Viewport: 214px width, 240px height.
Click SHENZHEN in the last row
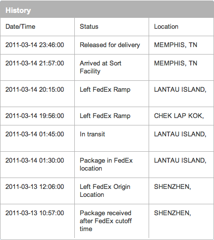click(172, 213)
